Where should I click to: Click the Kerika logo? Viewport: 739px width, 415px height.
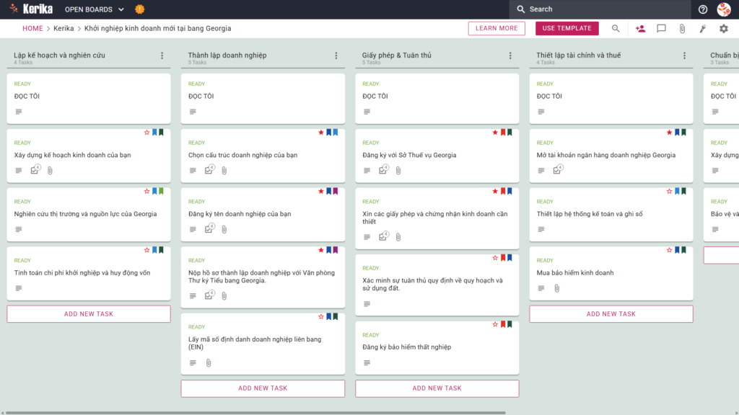point(32,9)
